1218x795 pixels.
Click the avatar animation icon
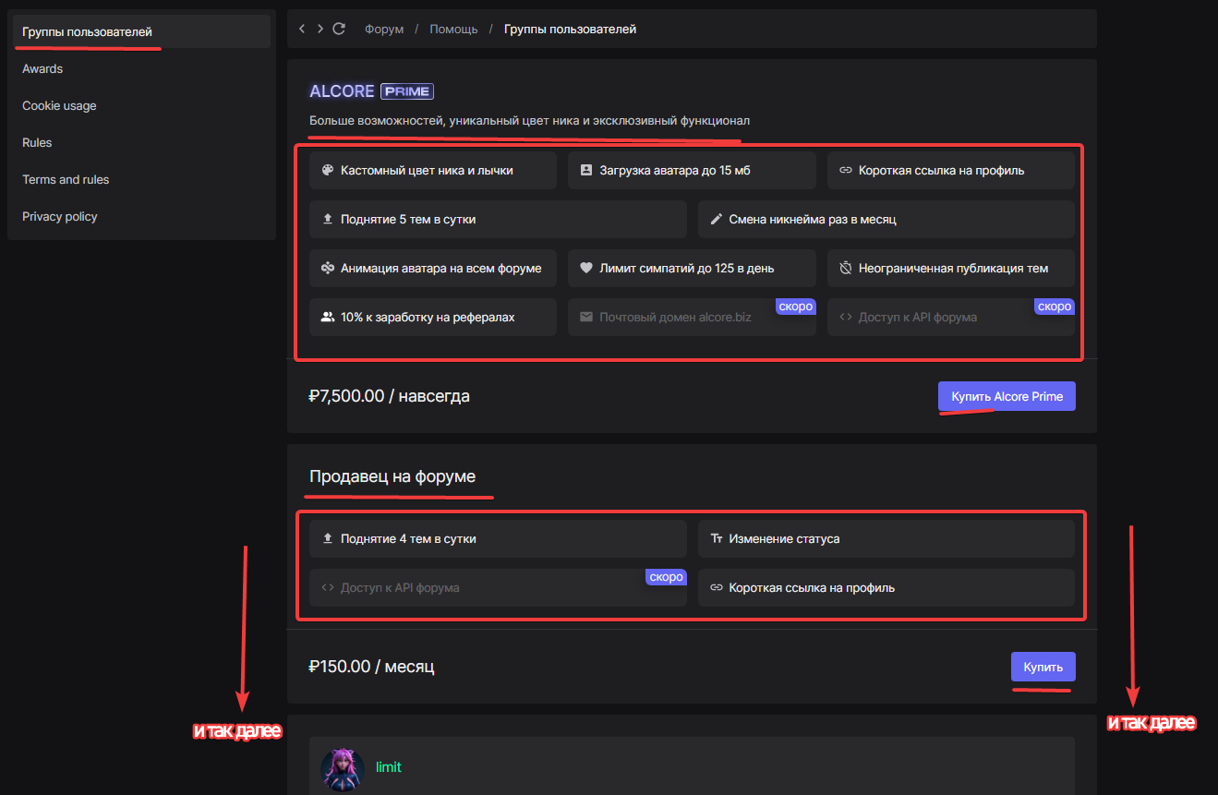tap(327, 269)
